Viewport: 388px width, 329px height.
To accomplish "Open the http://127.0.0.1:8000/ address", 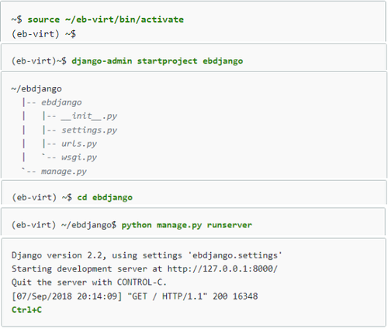I will (223, 268).
